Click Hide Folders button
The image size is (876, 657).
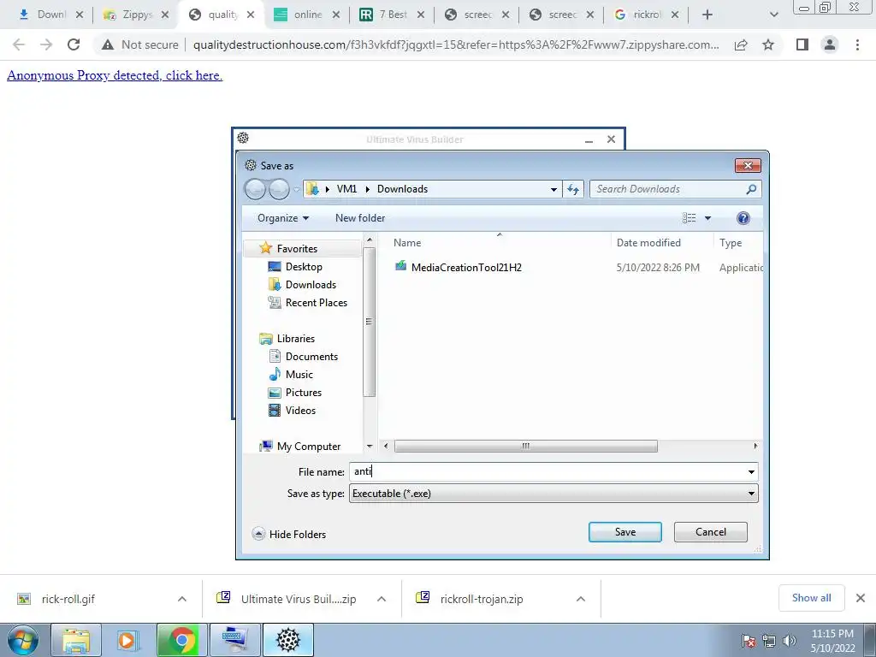(x=289, y=534)
